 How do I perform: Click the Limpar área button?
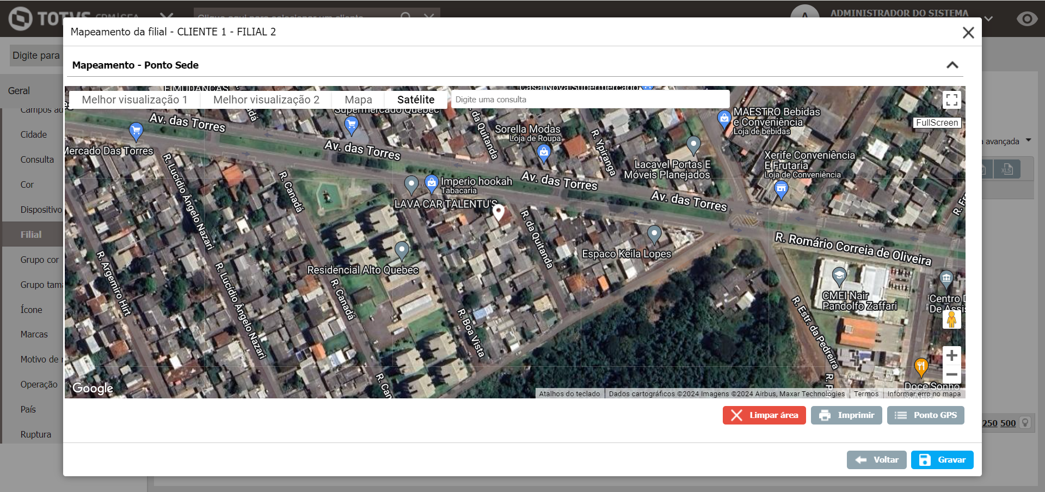tap(764, 415)
